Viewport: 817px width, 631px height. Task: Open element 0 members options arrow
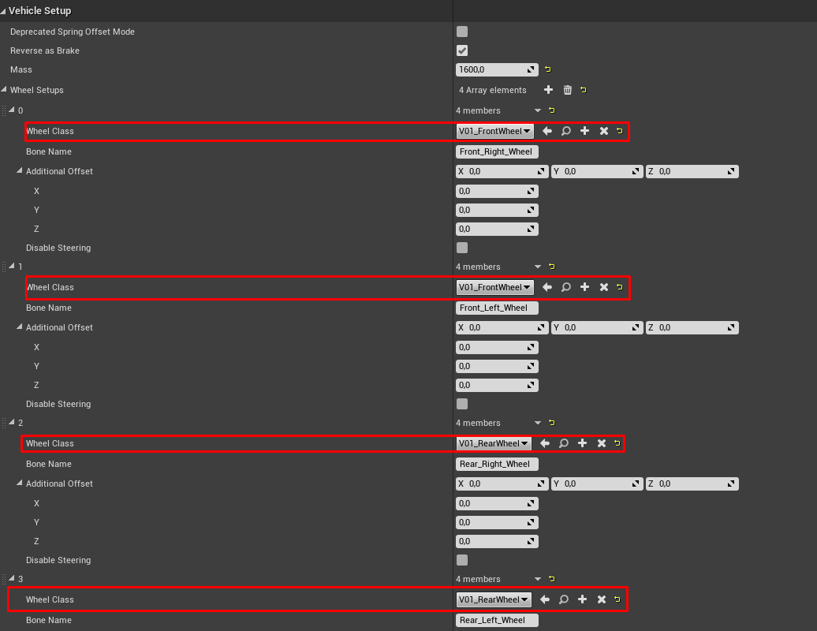click(x=538, y=110)
